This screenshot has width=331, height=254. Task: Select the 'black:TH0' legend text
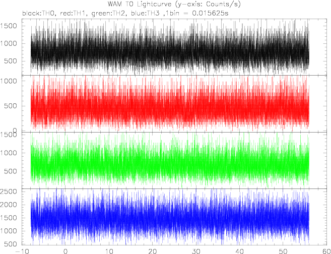pos(39,13)
